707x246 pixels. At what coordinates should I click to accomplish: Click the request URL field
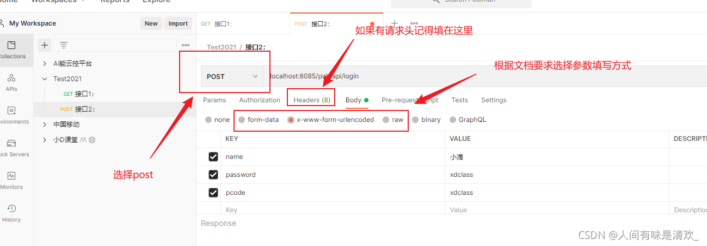click(485, 77)
